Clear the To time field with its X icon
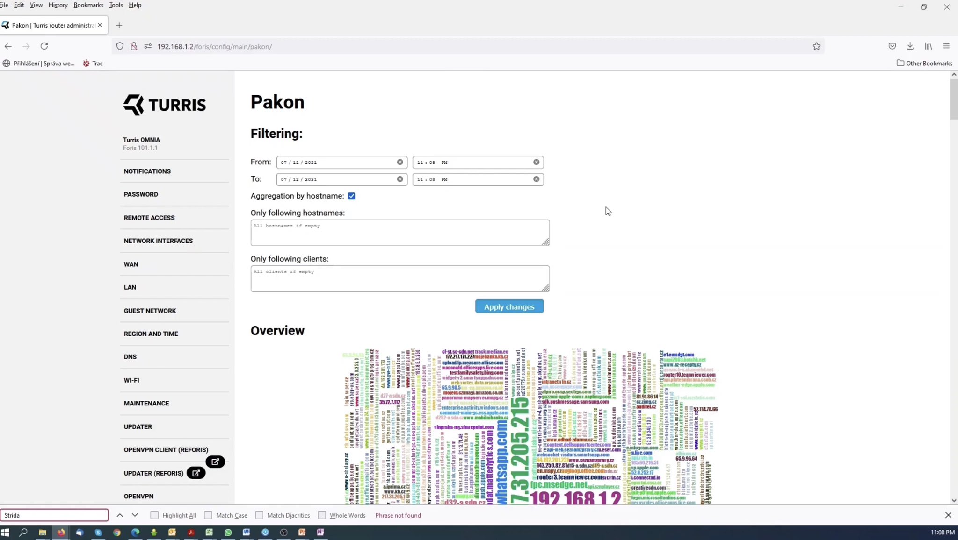 click(536, 179)
